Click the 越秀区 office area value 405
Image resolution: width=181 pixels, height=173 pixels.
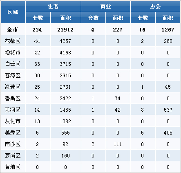[x=168, y=133]
